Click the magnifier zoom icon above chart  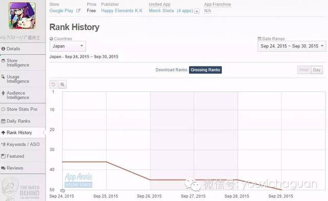(x=63, y=84)
